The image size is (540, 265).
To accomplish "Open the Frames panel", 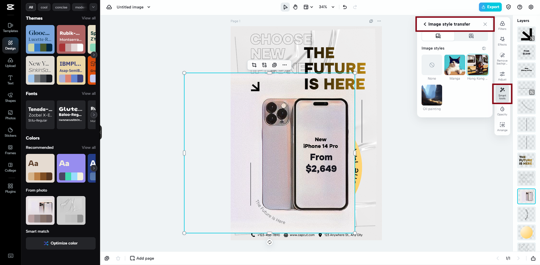I will coord(10,150).
